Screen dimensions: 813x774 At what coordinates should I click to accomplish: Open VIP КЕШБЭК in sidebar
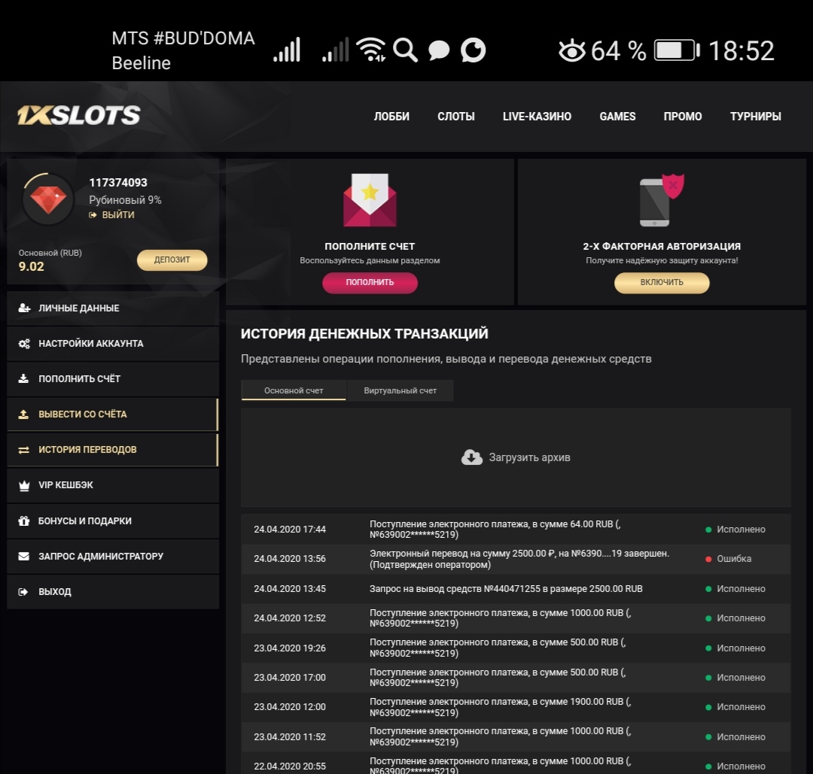[x=113, y=485]
